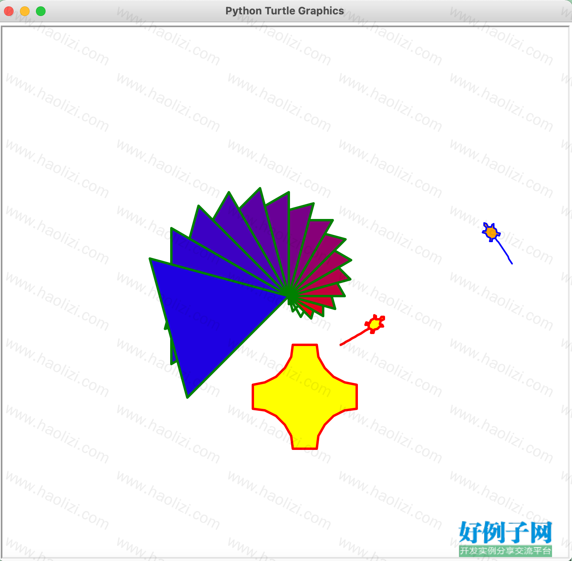Click the blue line trail behind the orange turtle

(x=504, y=251)
